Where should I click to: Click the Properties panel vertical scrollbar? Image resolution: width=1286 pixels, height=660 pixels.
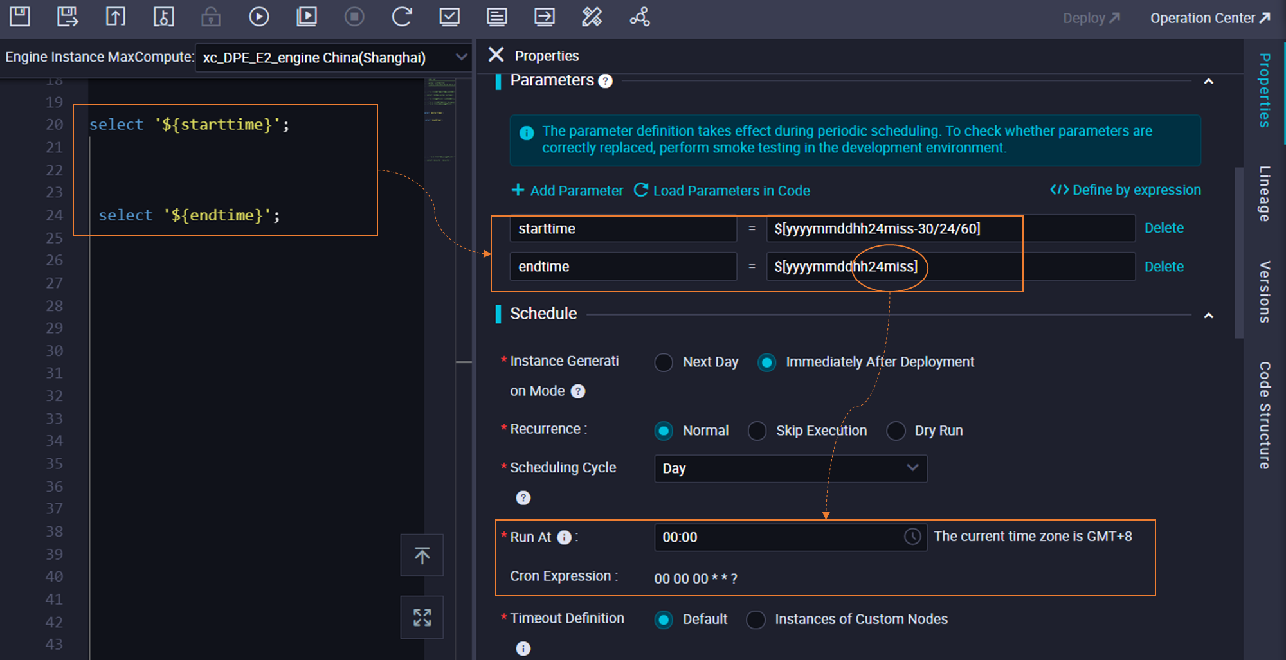(1238, 253)
